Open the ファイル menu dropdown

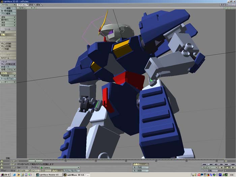point(8,5)
